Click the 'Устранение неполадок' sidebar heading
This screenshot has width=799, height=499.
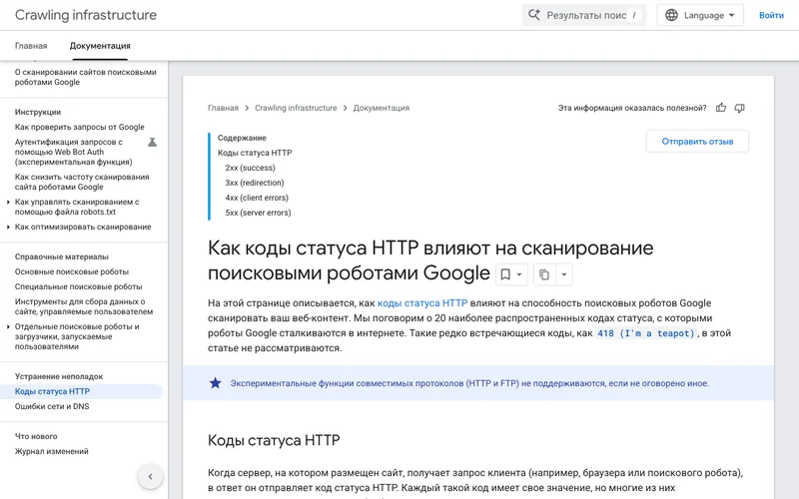[59, 376]
